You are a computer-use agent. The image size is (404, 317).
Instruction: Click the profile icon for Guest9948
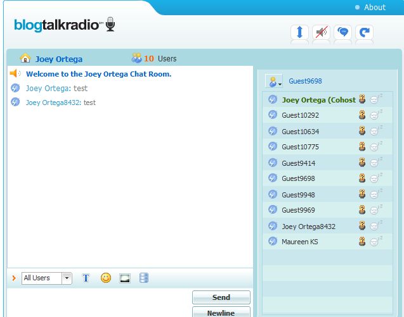point(362,194)
